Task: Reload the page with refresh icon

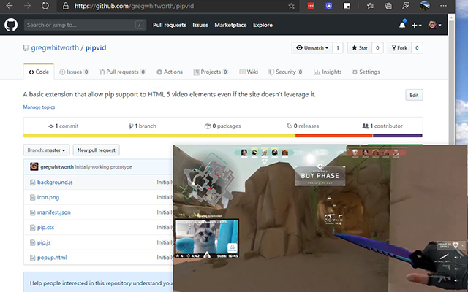Action: [45, 6]
